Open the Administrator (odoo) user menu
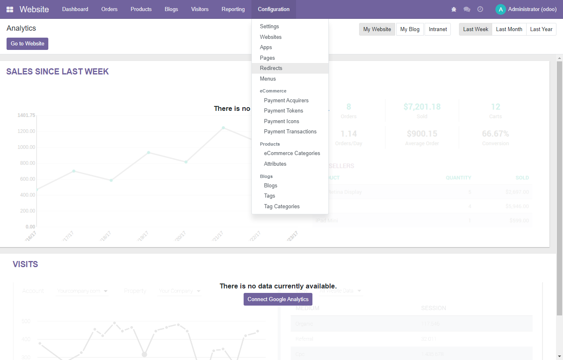The image size is (563, 360). coord(532,9)
